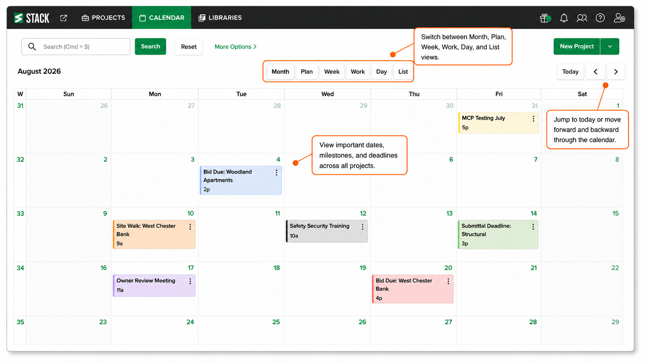Switch to List view
Viewport: 646px width, 363px height.
click(403, 72)
